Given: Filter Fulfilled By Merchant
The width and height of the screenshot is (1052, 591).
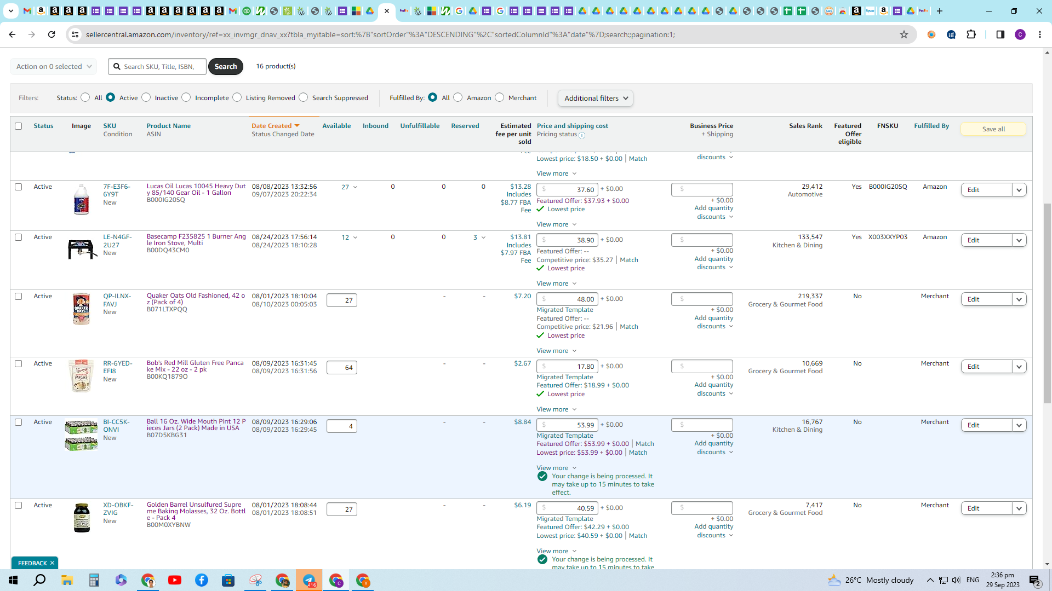Looking at the screenshot, I should [x=499, y=97].
